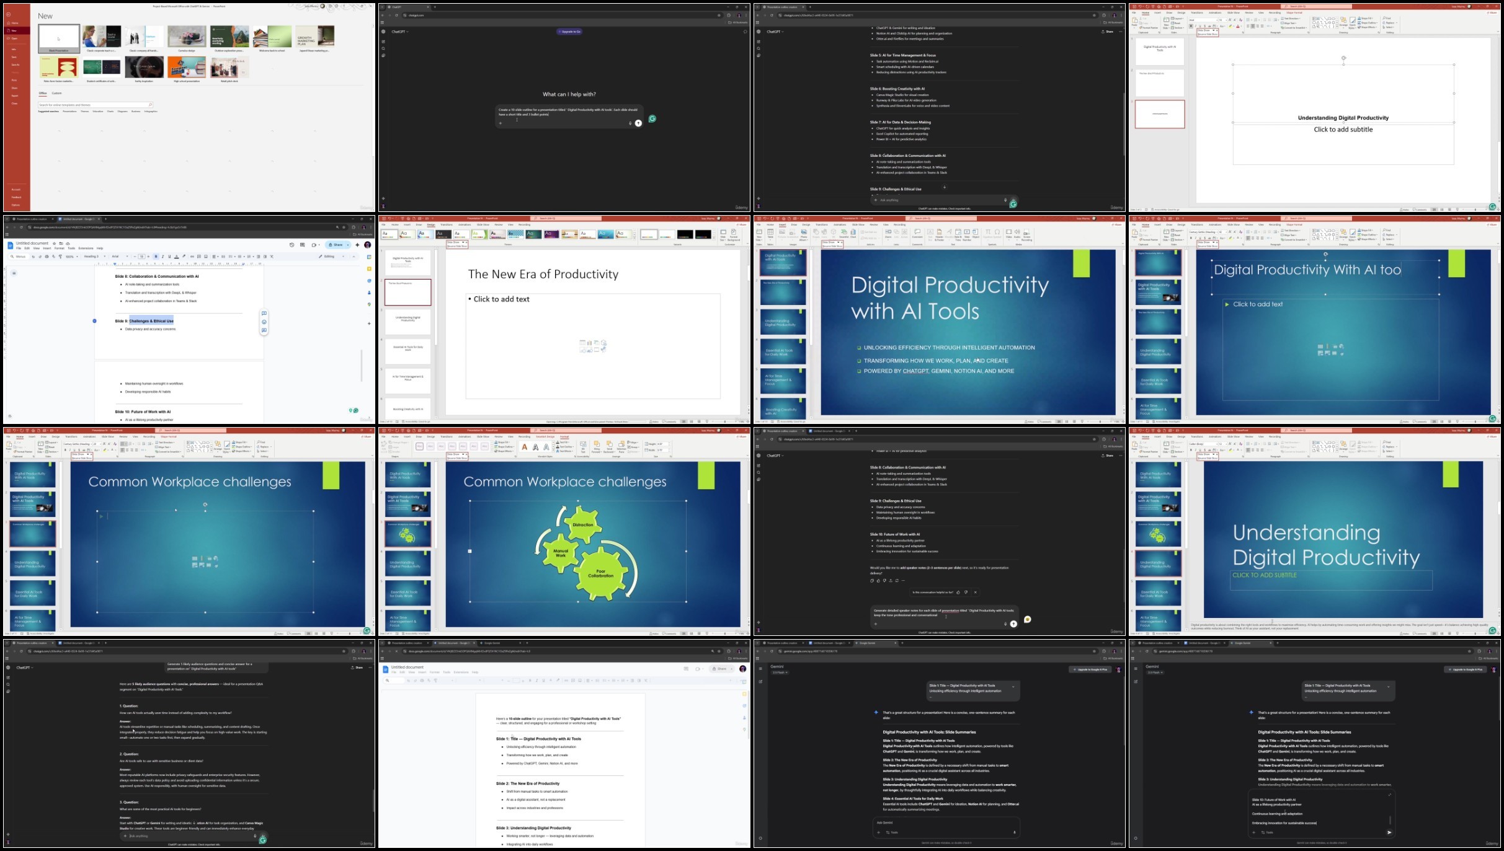The width and height of the screenshot is (1504, 851).
Task: Click the document outline icon left of the Docs page
Action: [x=14, y=273]
